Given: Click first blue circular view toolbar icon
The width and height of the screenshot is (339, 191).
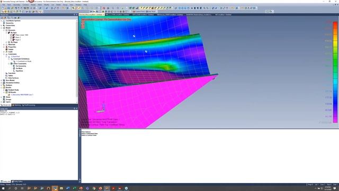Looking at the screenshot, I should (179, 8).
